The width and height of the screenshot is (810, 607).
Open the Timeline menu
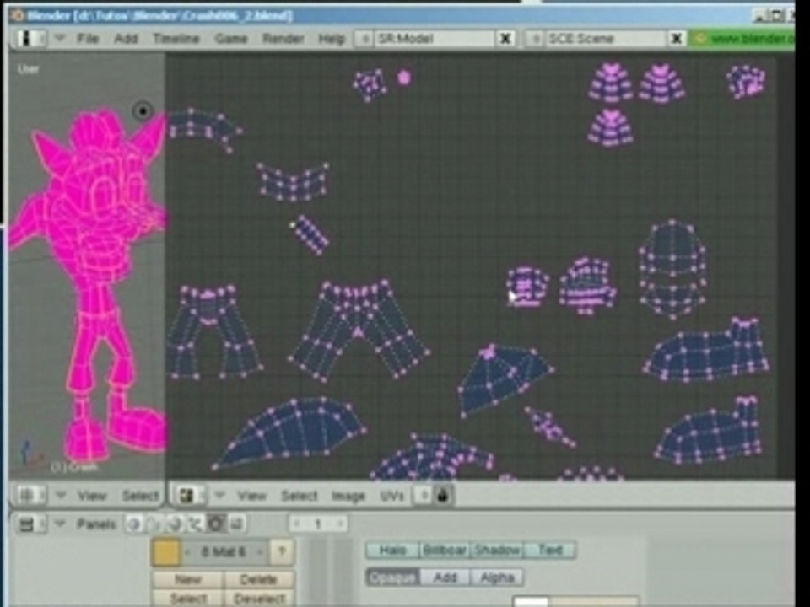tap(175, 39)
